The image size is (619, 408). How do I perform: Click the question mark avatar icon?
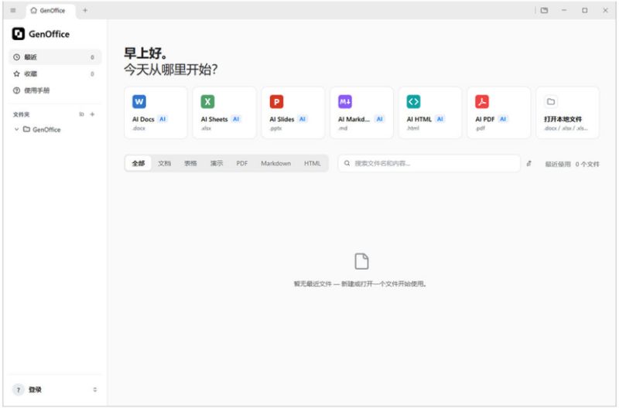18,389
